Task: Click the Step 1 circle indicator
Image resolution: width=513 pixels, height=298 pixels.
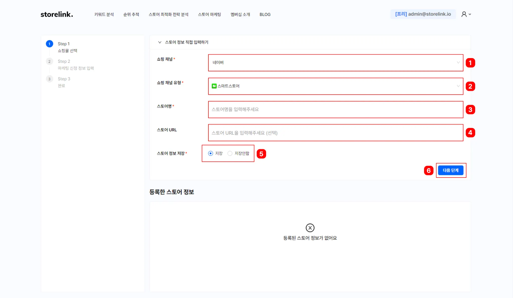Action: coord(49,44)
